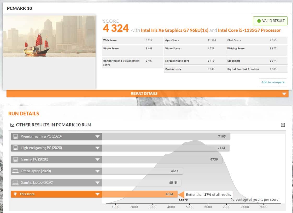293x213 pixels.
Task: Click the laptop icon beside Office laptop
Action: (x=16, y=171)
